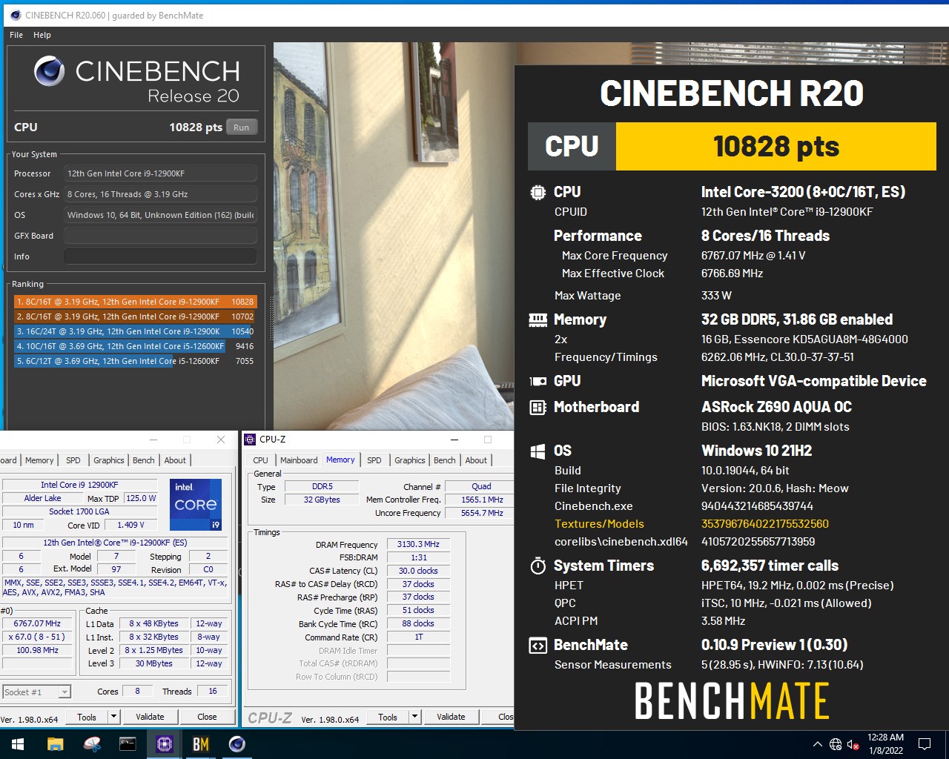Open Graphics tab in left CPU-Z window

109,460
